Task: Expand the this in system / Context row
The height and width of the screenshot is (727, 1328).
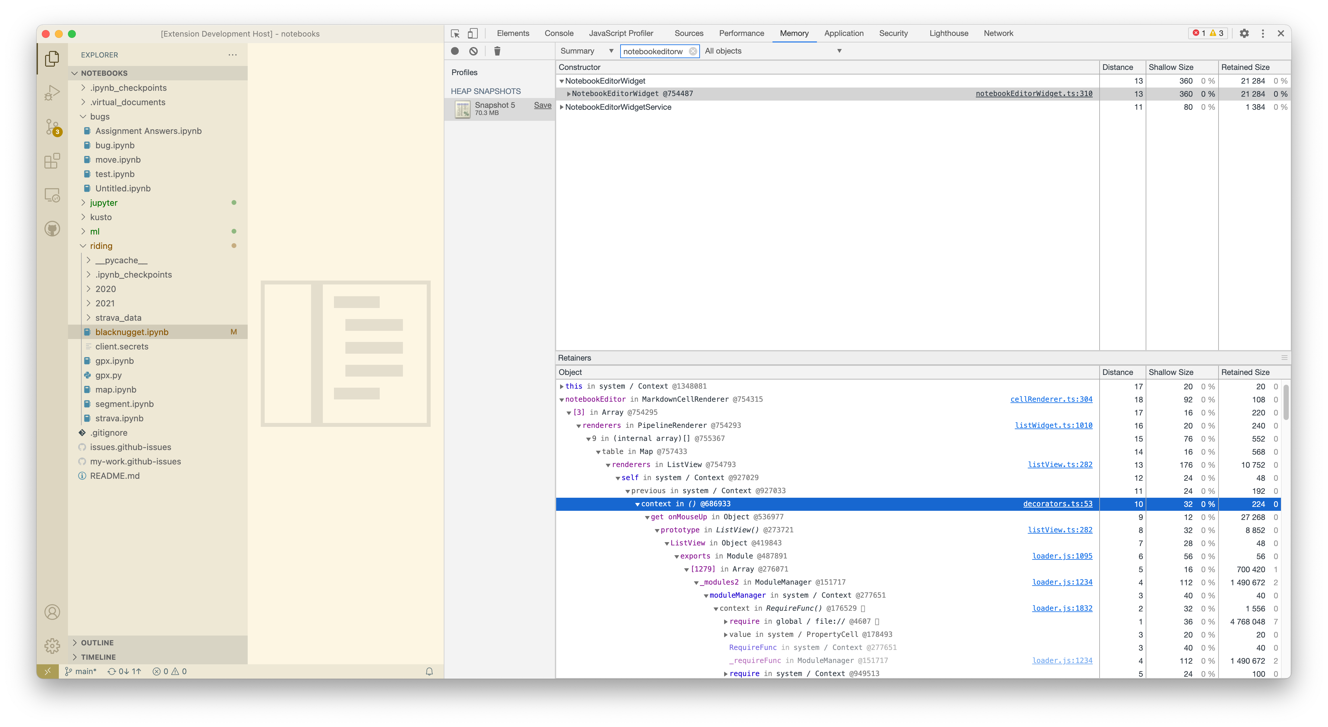Action: pyautogui.click(x=561, y=386)
